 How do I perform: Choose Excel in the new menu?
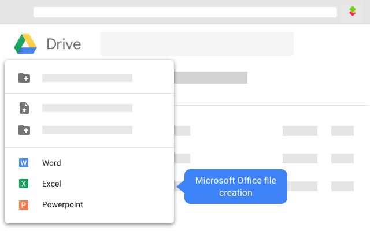click(51, 184)
